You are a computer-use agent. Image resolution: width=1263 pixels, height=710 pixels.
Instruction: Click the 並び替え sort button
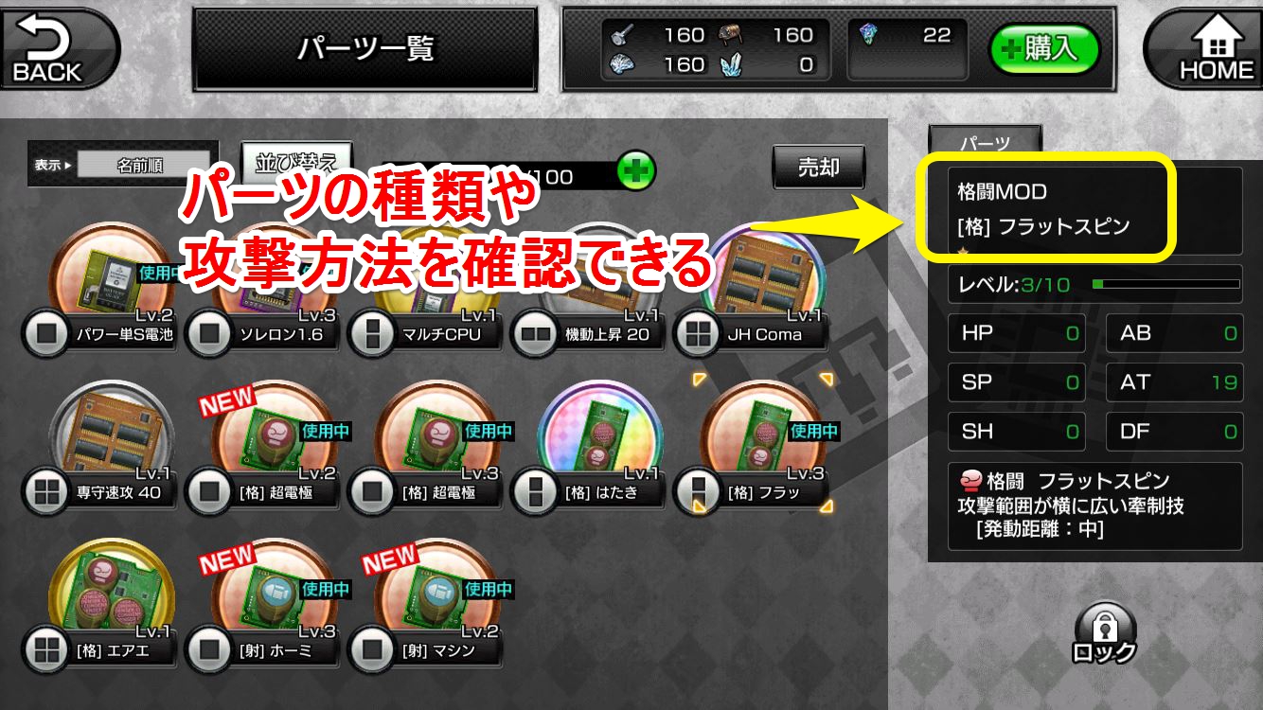295,163
